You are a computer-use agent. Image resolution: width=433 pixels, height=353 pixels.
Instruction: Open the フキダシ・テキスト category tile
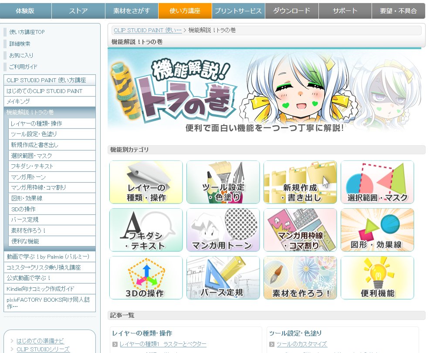tap(146, 230)
